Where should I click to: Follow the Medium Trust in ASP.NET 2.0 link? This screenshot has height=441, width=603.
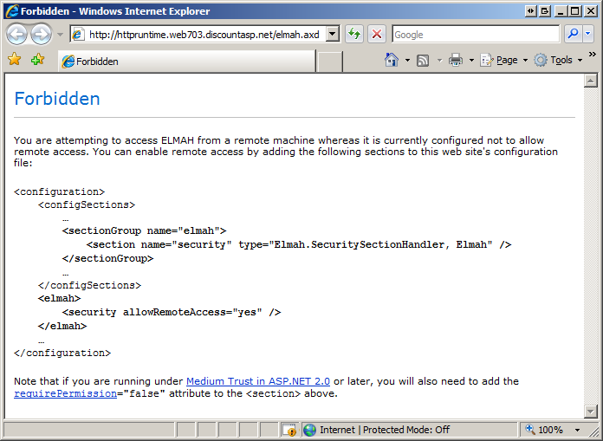(x=258, y=381)
